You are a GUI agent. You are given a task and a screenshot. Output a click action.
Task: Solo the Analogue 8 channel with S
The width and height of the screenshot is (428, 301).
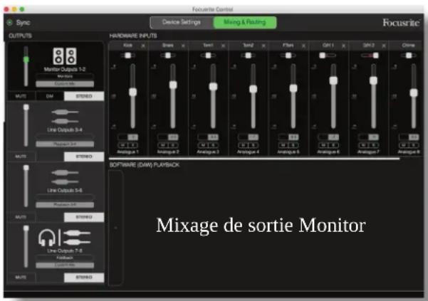414,145
